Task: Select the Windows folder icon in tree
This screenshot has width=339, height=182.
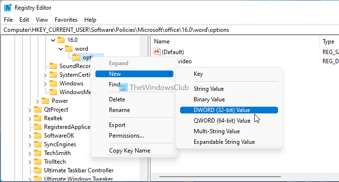Action: (53, 84)
